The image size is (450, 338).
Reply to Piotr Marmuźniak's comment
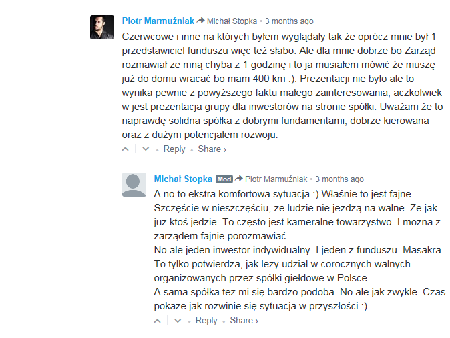[x=174, y=149]
